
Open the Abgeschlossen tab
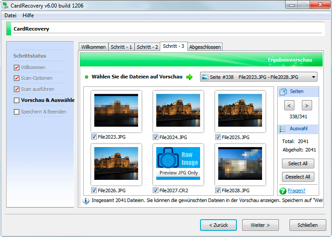(205, 47)
